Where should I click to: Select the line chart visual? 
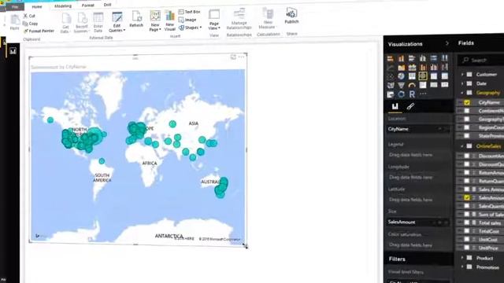click(x=391, y=68)
